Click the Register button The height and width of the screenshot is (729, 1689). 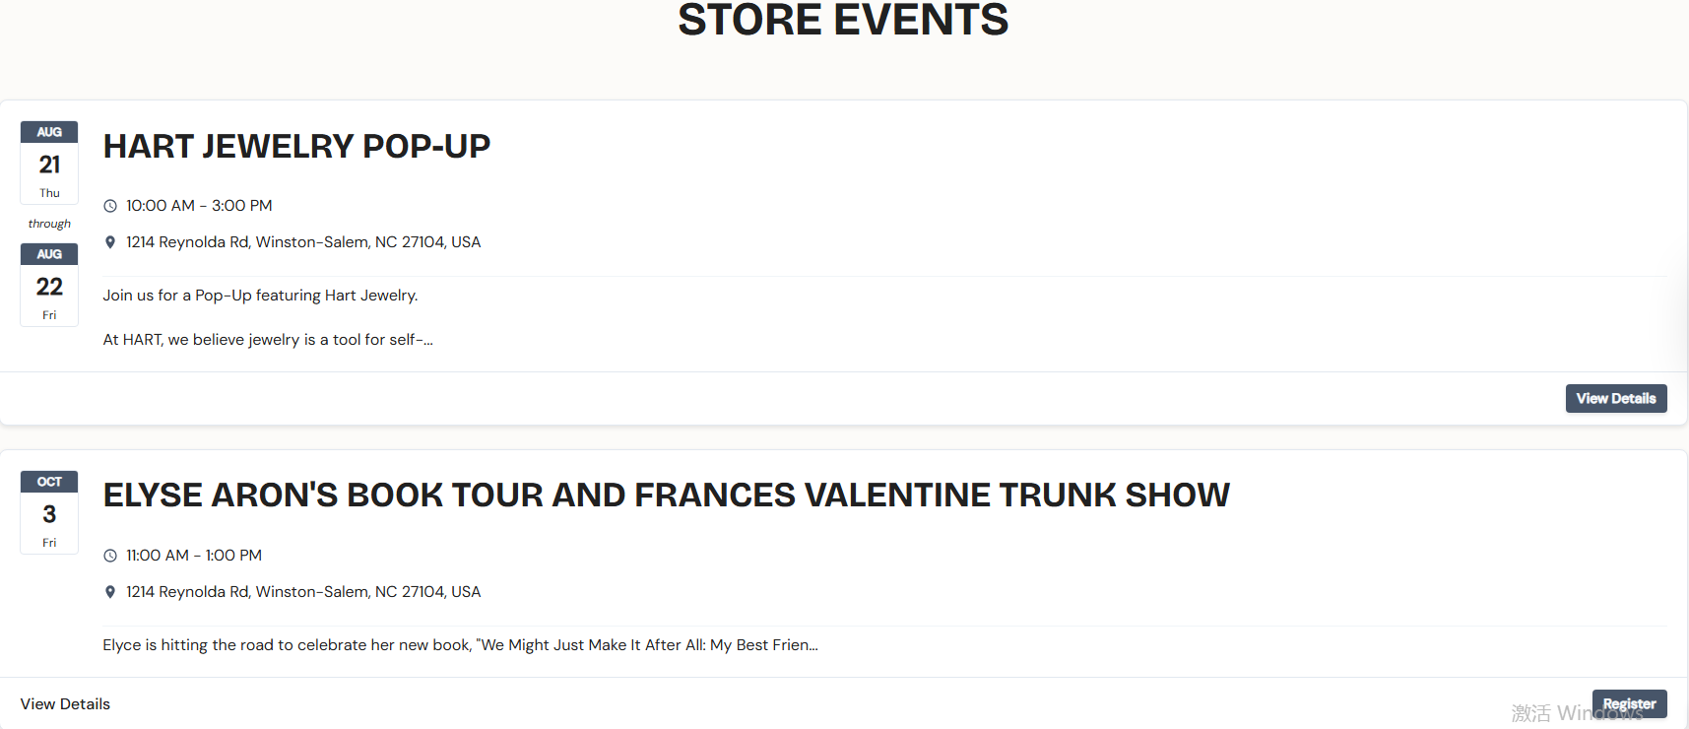point(1629,703)
